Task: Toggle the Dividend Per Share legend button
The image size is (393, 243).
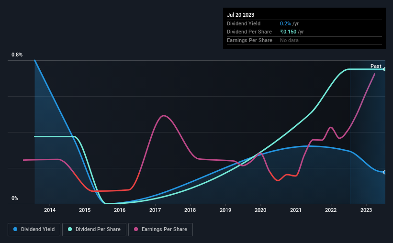Action: [x=94, y=230]
